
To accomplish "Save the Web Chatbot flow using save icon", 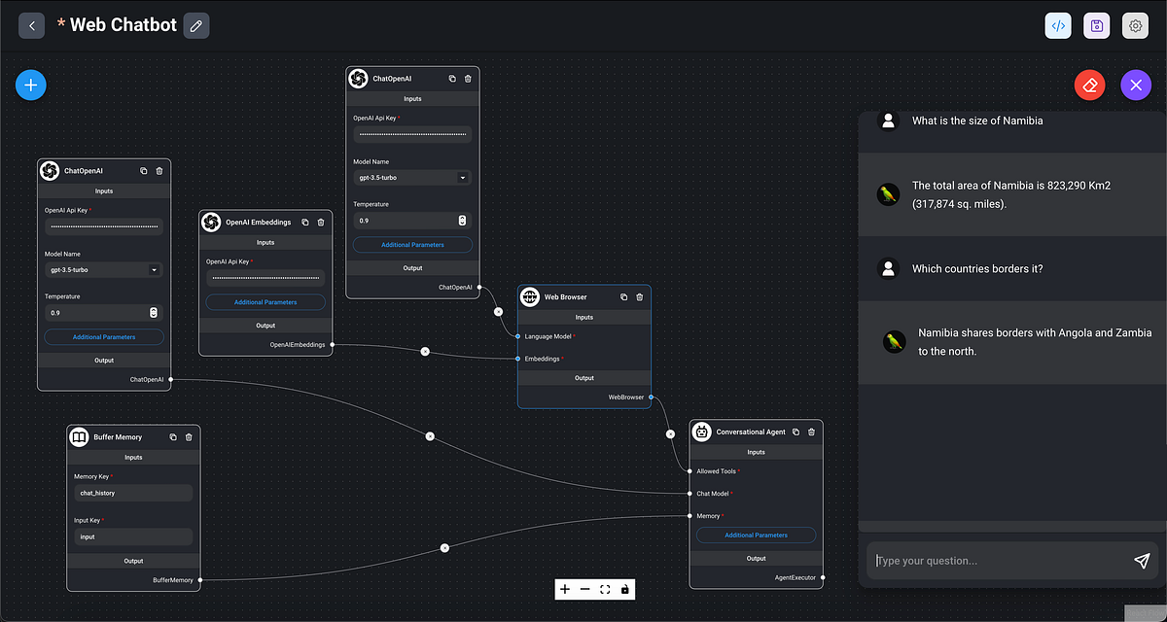I will [1096, 25].
